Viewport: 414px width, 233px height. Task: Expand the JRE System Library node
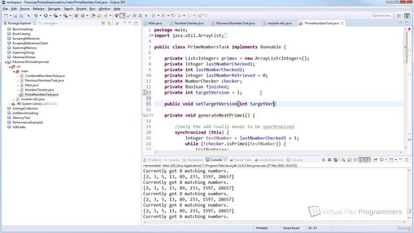point(10,104)
